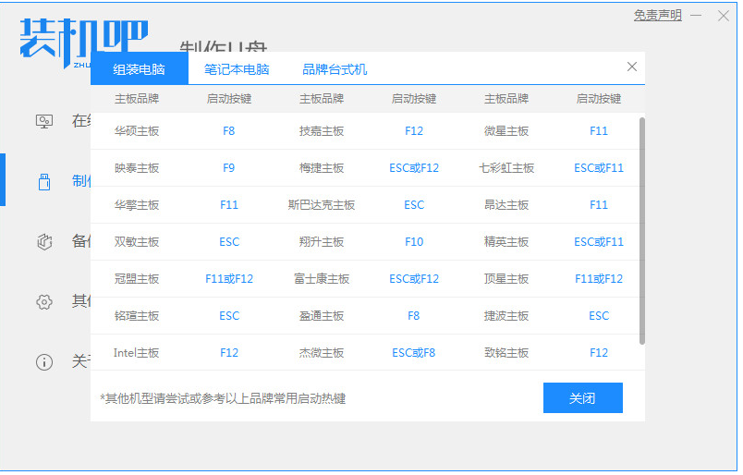Click the F8 hotkey for 华硕主板
Screen dimensions: 743x475
coord(229,131)
